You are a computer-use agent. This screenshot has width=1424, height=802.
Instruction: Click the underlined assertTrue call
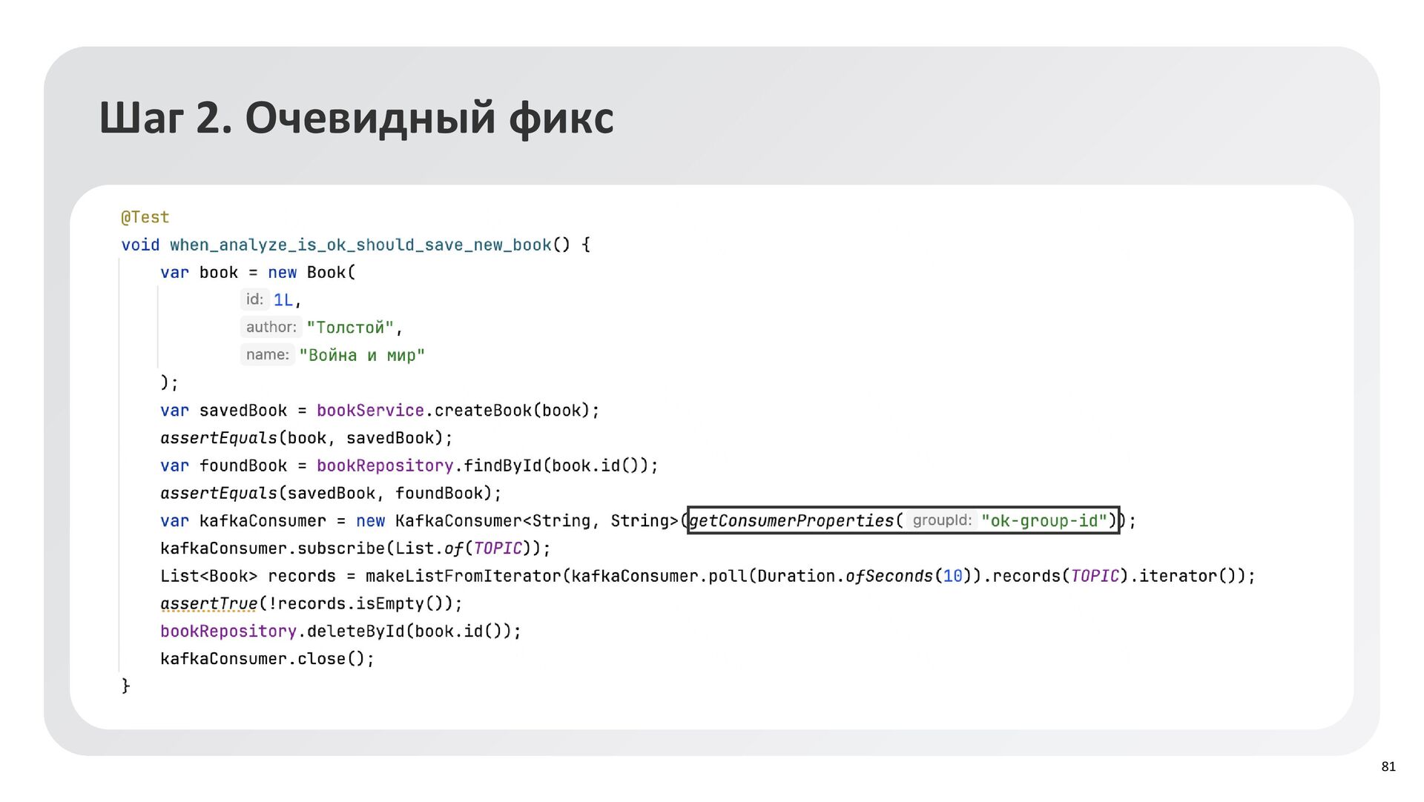208,603
